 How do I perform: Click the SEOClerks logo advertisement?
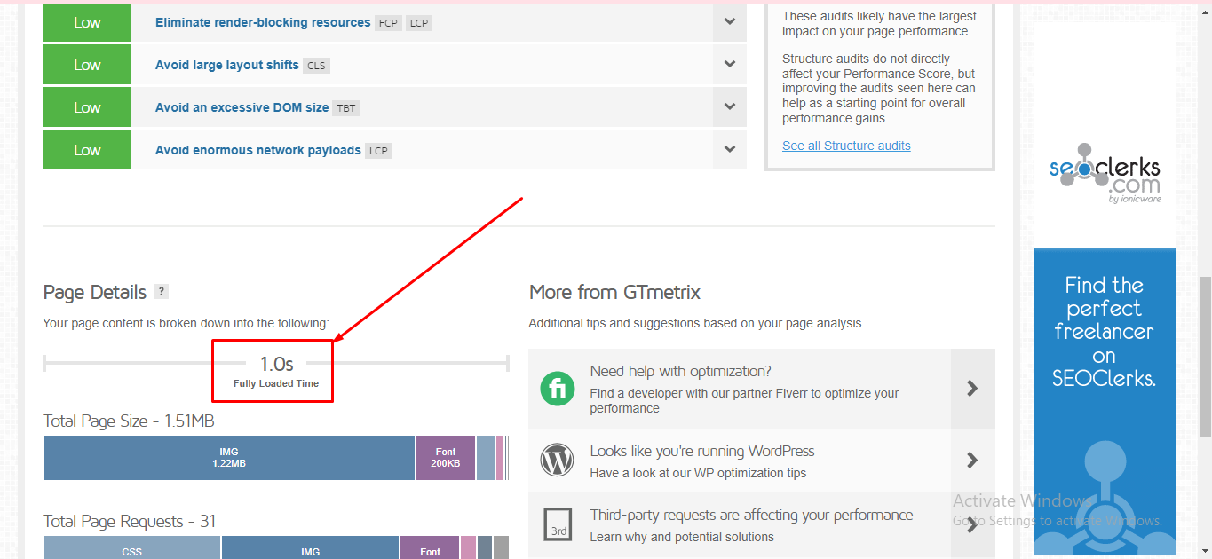tap(1105, 173)
